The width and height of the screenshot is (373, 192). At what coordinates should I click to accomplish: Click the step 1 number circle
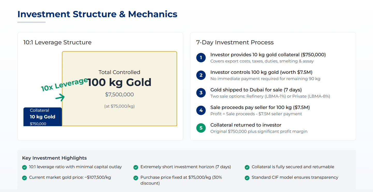[201, 58]
